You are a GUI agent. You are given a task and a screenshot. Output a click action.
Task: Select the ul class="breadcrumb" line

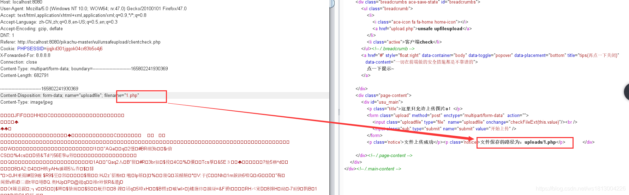(x=387, y=8)
